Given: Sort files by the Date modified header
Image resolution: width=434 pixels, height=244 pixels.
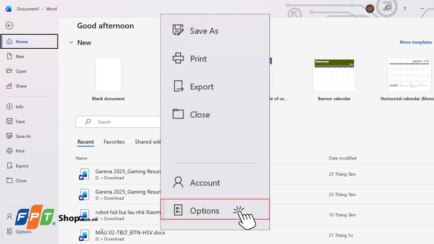Looking at the screenshot, I should click(342, 158).
